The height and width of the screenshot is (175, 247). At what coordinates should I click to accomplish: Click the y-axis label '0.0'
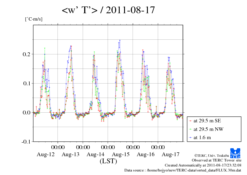(x=26, y=113)
